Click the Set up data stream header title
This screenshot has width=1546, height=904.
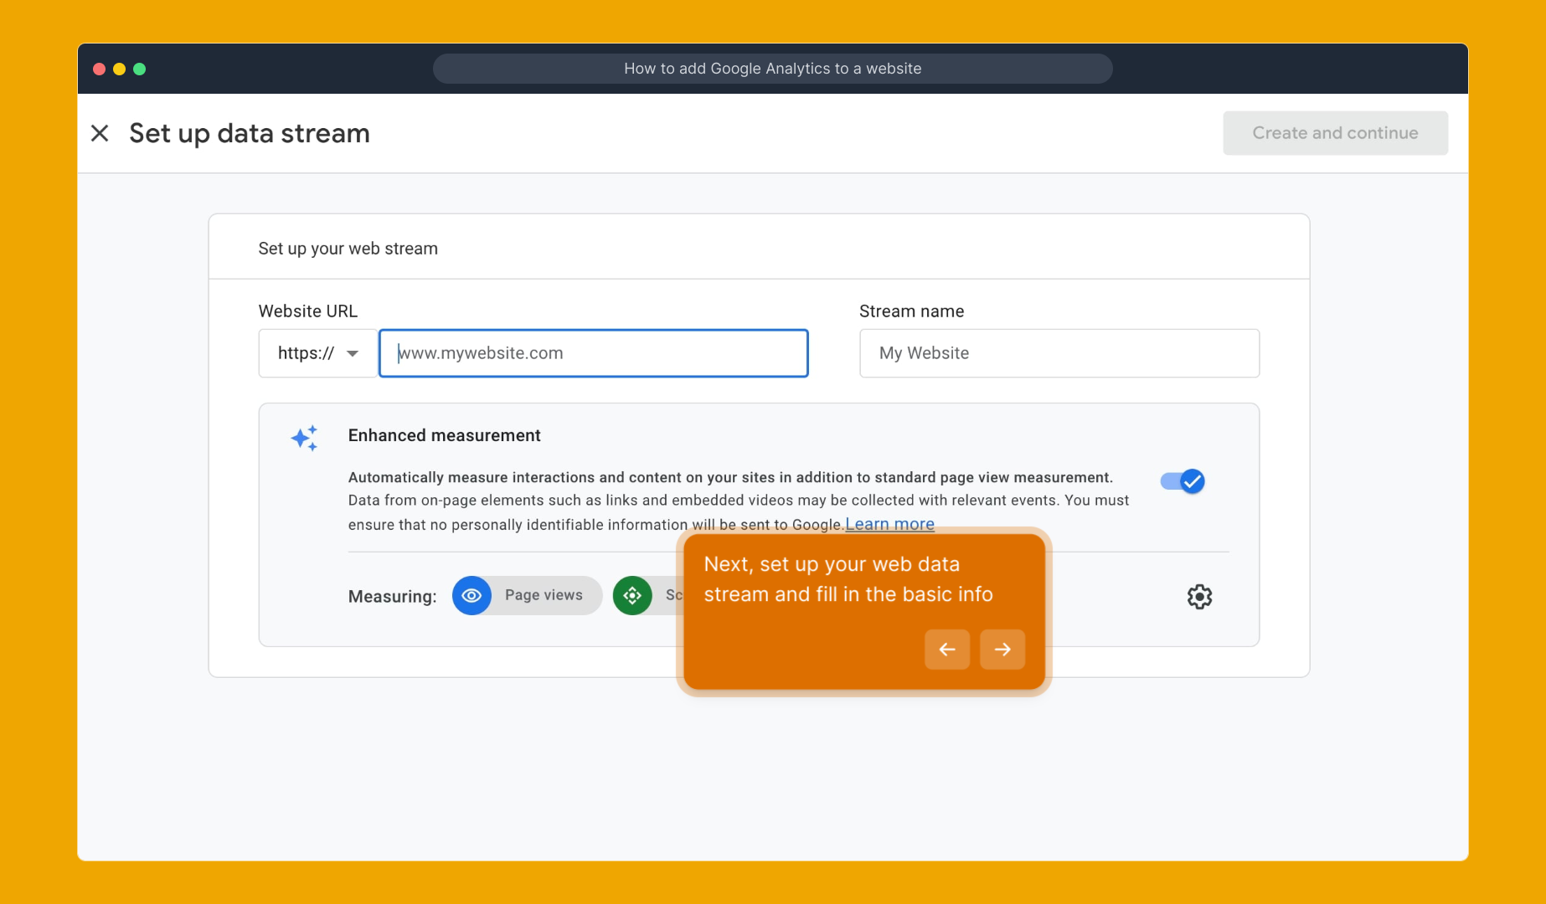click(x=249, y=133)
